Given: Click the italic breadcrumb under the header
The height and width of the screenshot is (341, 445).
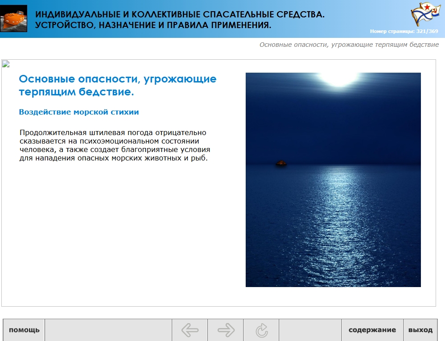Looking at the screenshot, I should tap(349, 45).
